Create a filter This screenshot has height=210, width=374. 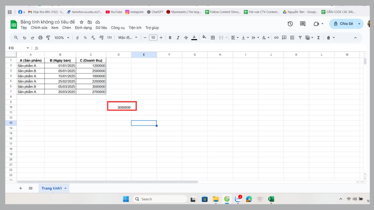300,38
